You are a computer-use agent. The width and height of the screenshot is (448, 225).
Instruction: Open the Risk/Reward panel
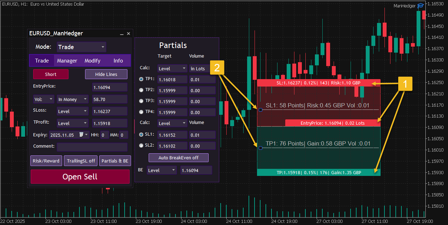click(x=46, y=160)
